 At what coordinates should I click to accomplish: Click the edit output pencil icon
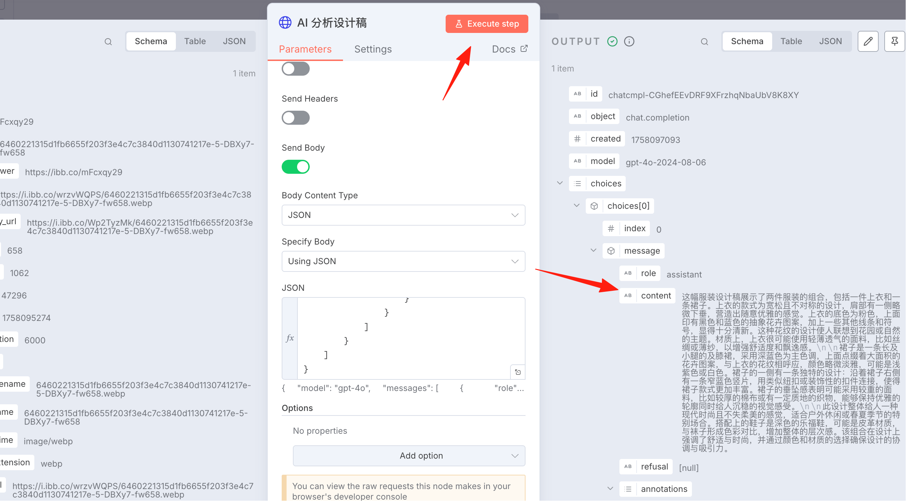pos(868,41)
